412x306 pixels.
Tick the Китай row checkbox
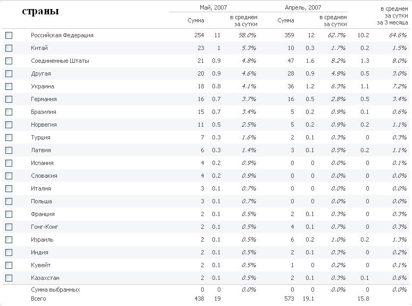[9, 48]
